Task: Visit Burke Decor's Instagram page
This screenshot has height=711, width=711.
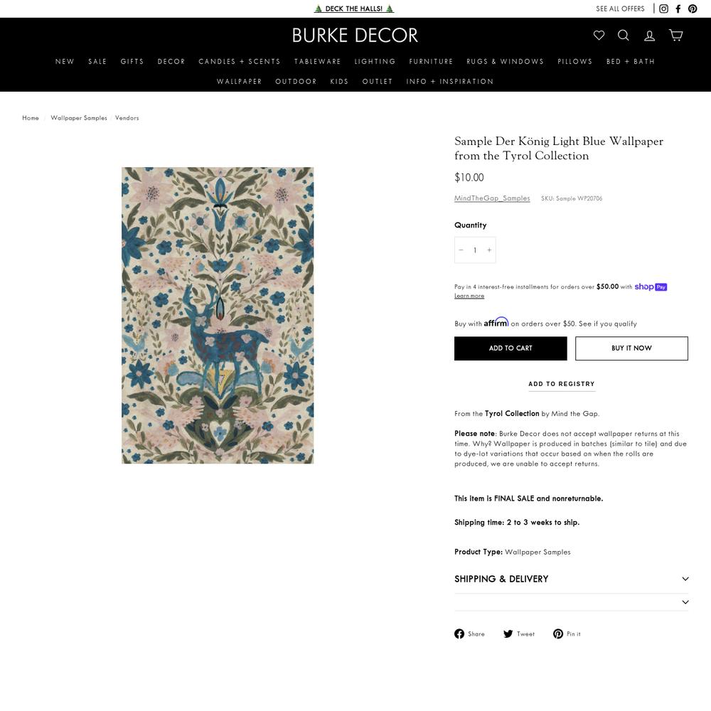Action: [663, 9]
